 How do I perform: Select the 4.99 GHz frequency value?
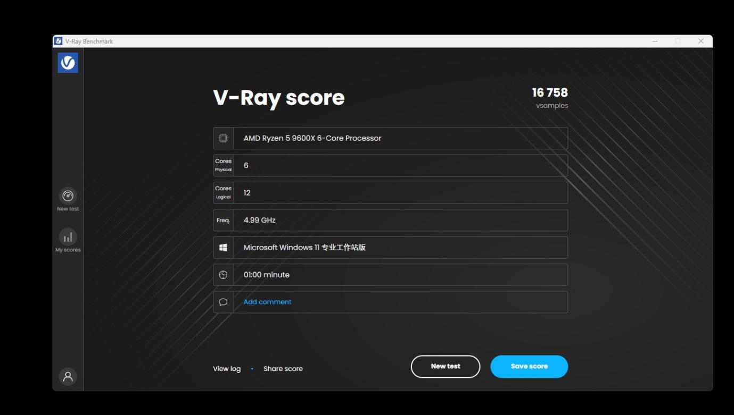tap(259, 220)
